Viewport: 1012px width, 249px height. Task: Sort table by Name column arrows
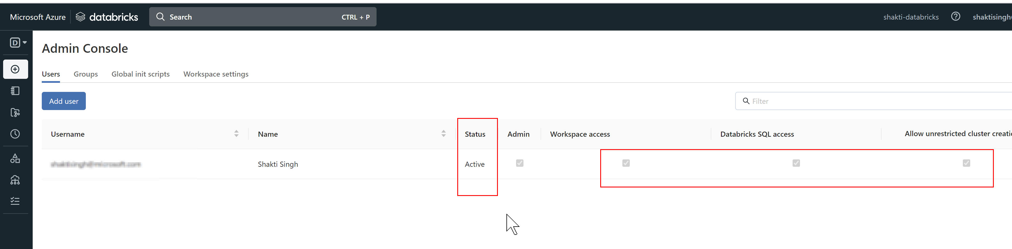point(443,134)
